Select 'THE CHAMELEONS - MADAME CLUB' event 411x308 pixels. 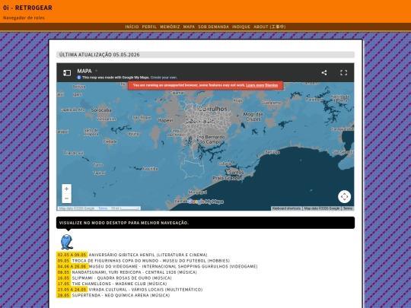tap(119, 284)
